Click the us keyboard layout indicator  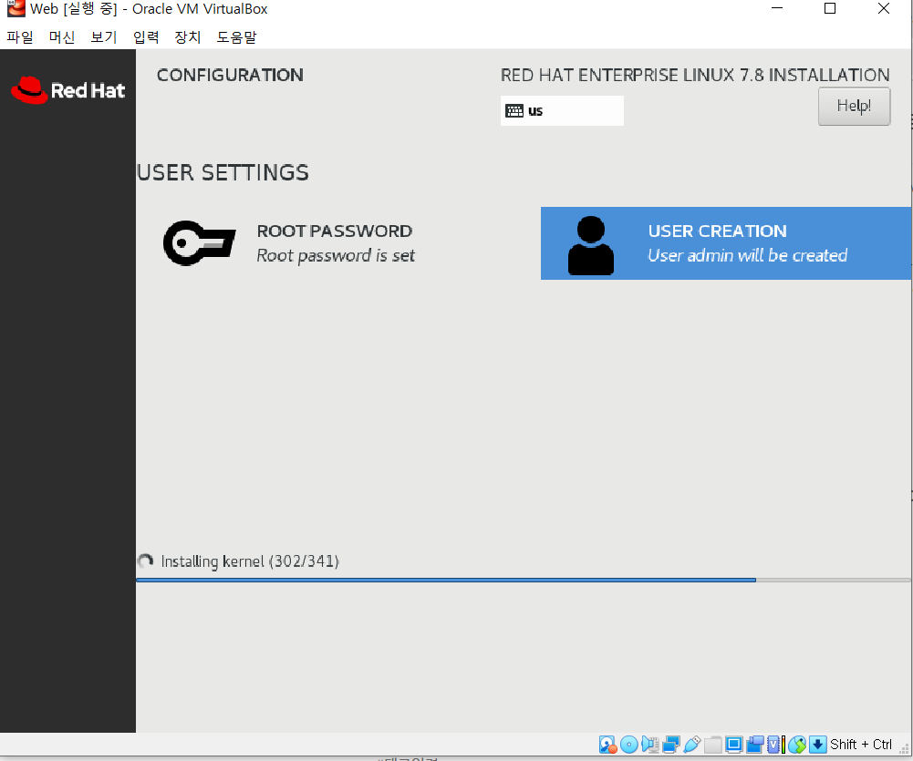click(x=562, y=110)
